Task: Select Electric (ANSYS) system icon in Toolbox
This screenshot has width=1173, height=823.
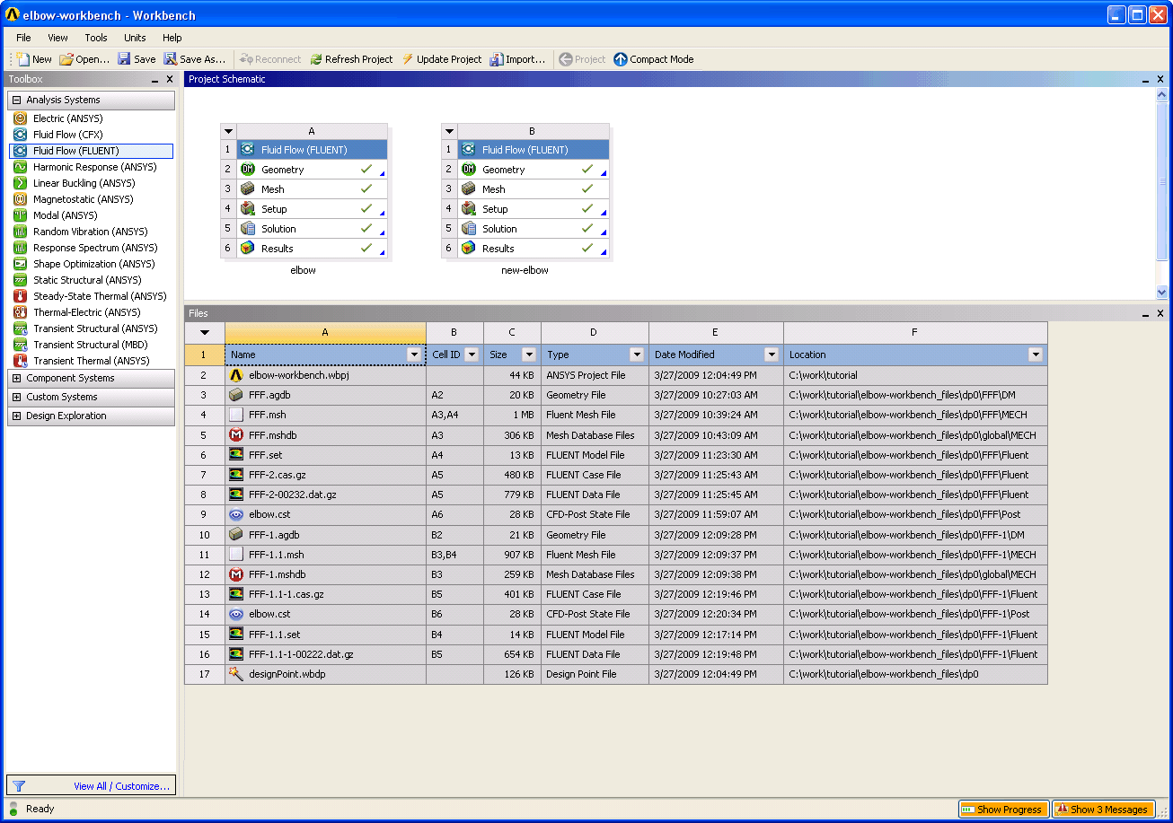Action: tap(20, 118)
